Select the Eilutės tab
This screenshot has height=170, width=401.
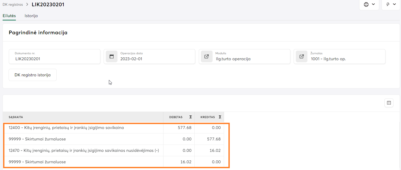pos(9,16)
